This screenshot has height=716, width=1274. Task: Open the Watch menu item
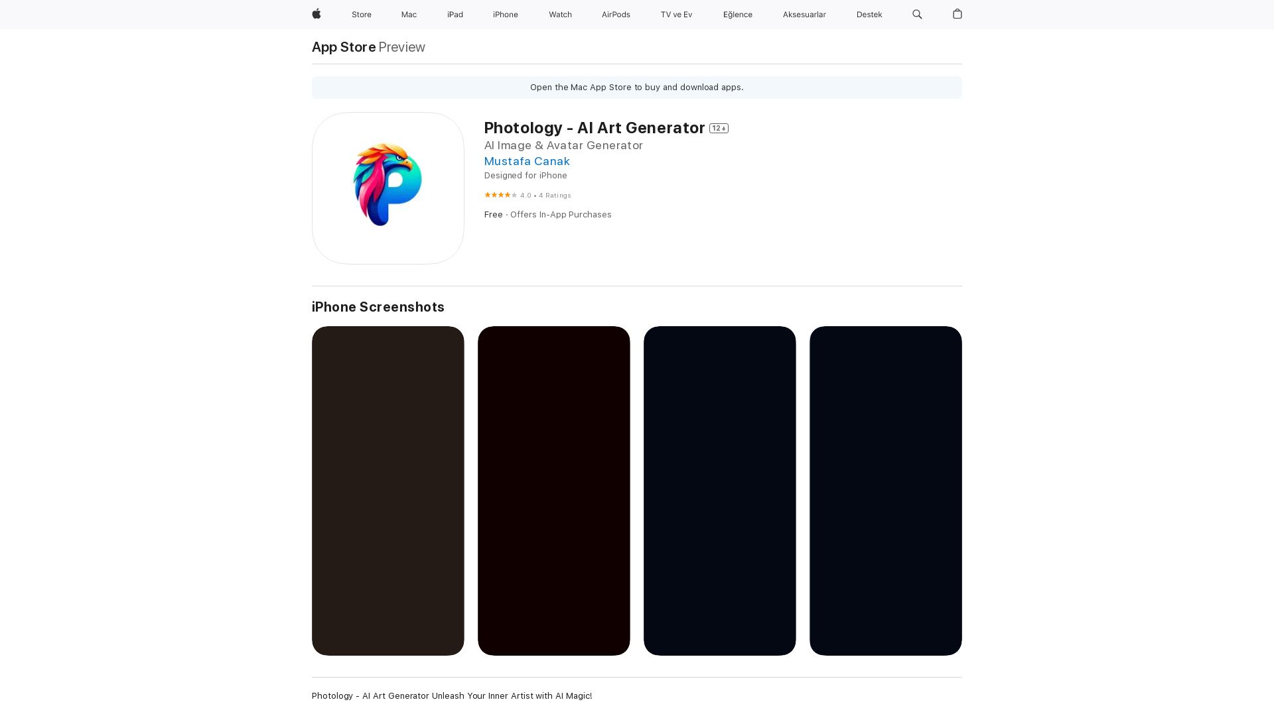560,15
